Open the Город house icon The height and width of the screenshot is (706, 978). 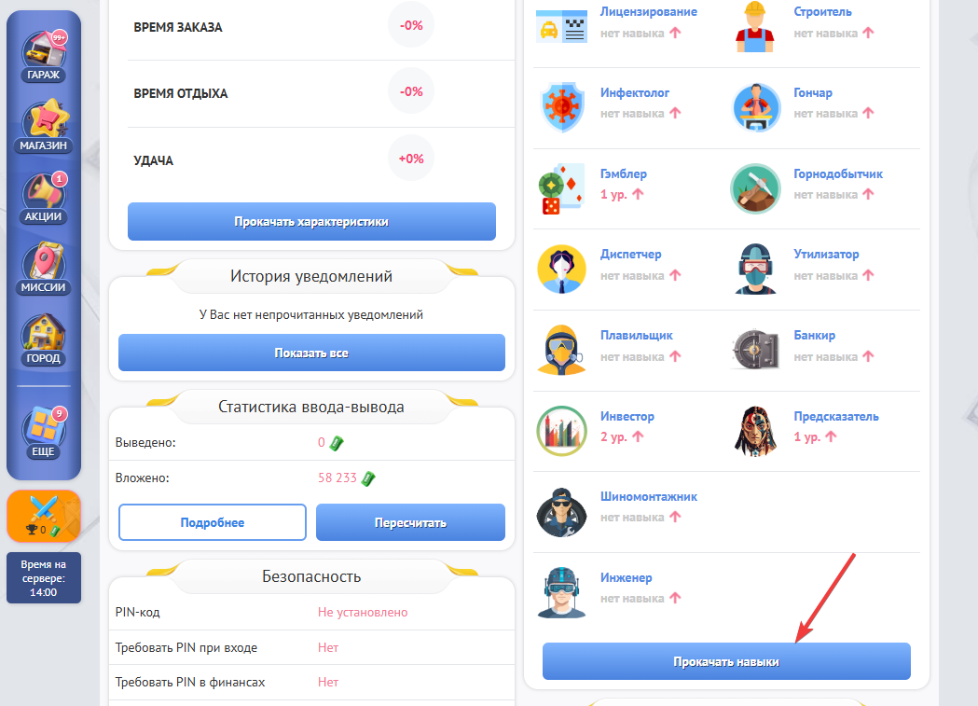click(44, 339)
